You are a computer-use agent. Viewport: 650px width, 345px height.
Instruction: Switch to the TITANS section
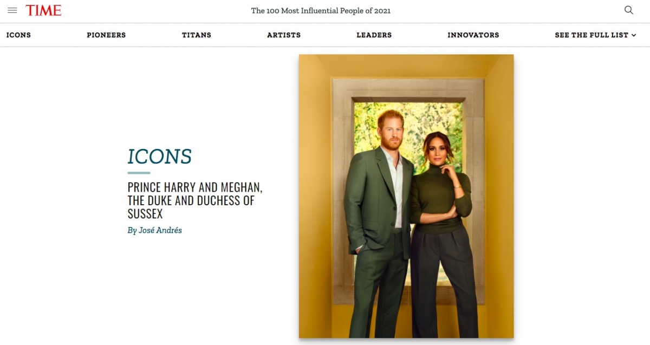pos(197,35)
